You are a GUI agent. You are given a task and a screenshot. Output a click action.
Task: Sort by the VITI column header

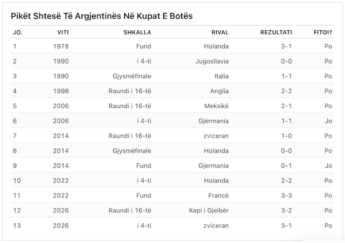pyautogui.click(x=63, y=32)
